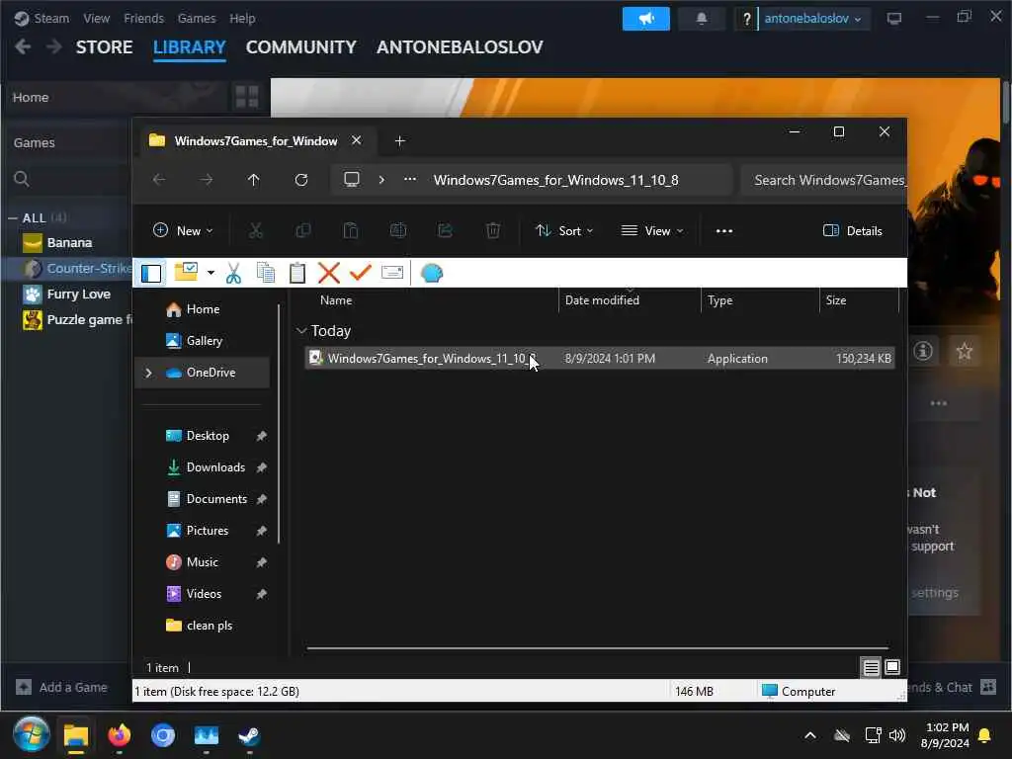Screen dimensions: 1012x759
Task: Expand the dropdown arrow beside the folder options icon
Action: pyautogui.click(x=211, y=273)
